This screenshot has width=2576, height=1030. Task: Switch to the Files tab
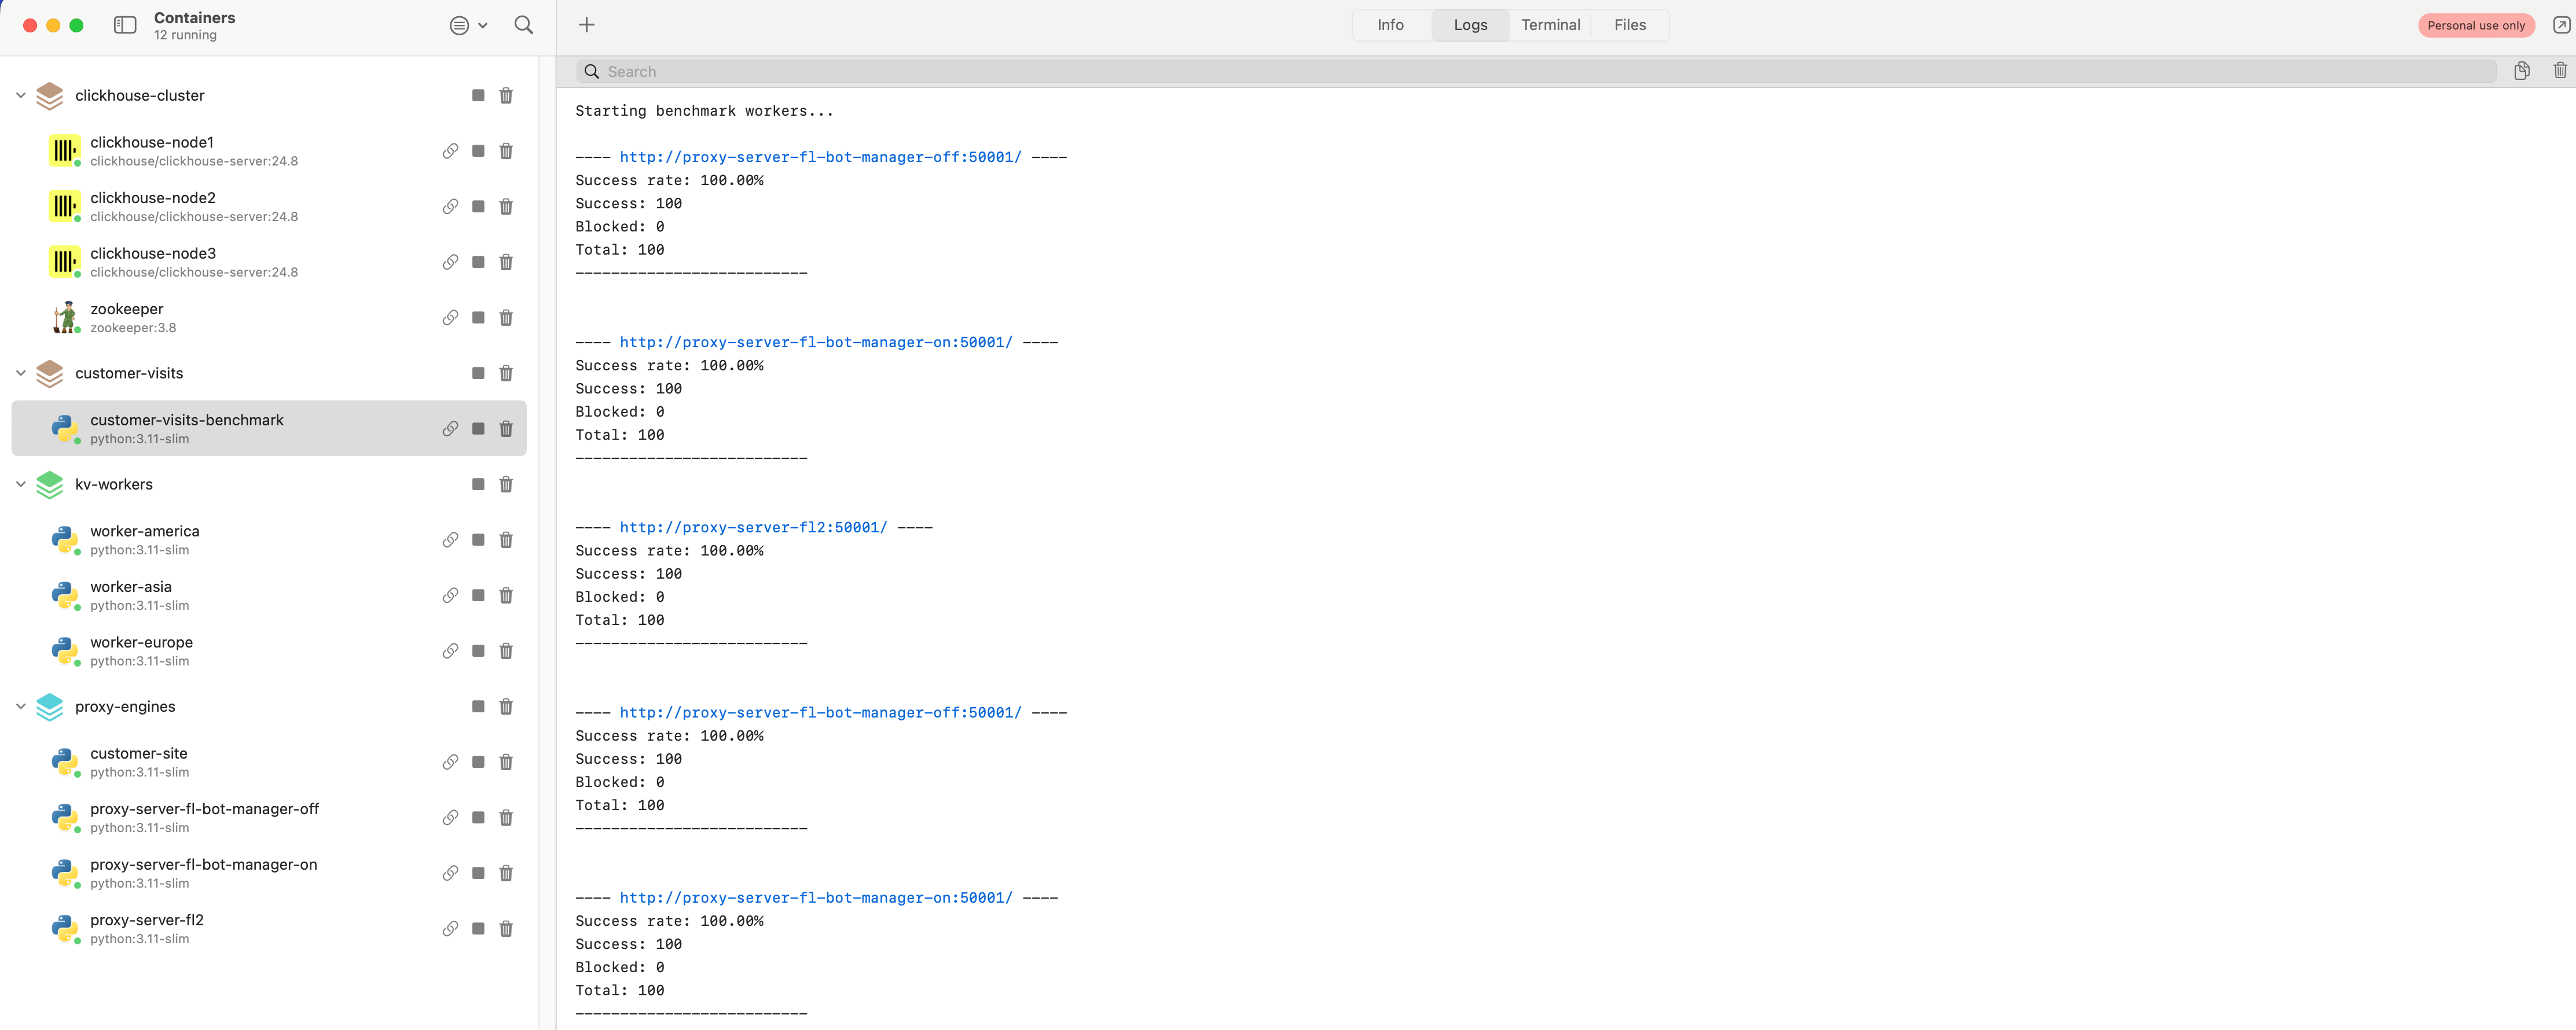[1629, 25]
